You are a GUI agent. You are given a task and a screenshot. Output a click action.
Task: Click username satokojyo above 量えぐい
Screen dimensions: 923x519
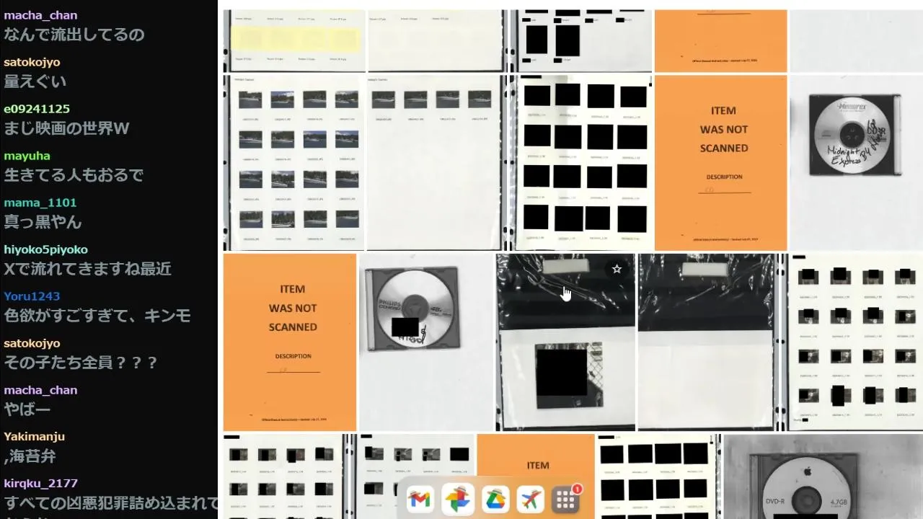click(32, 62)
